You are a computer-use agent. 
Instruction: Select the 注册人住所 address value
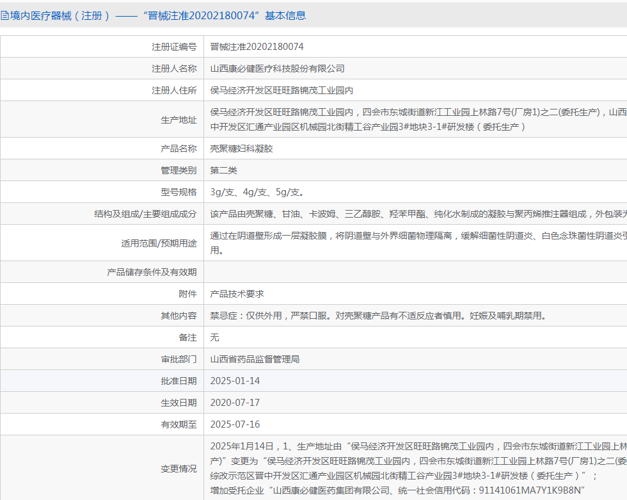point(282,90)
